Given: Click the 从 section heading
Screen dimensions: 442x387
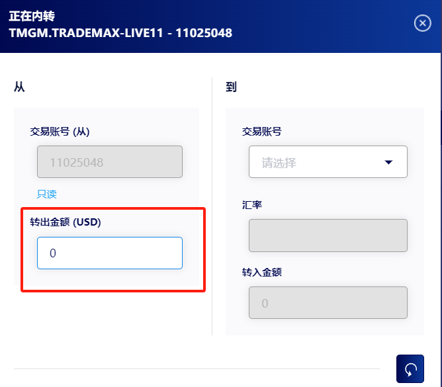Looking at the screenshot, I should (19, 87).
